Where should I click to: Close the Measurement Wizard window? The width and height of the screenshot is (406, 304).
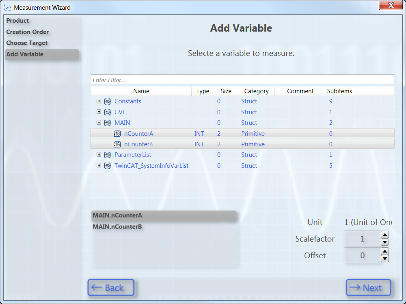[391, 5]
